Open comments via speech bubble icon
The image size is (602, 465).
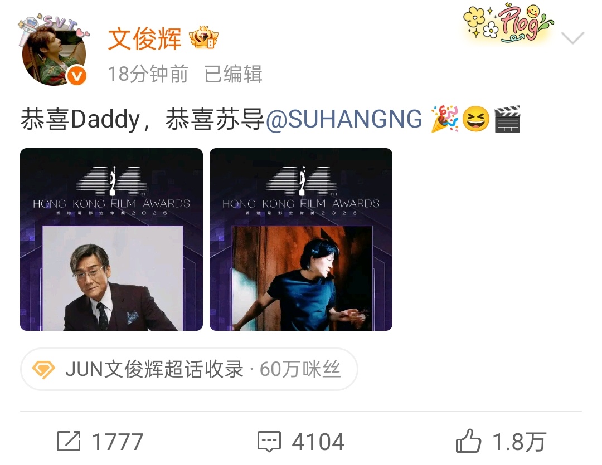[x=269, y=441]
